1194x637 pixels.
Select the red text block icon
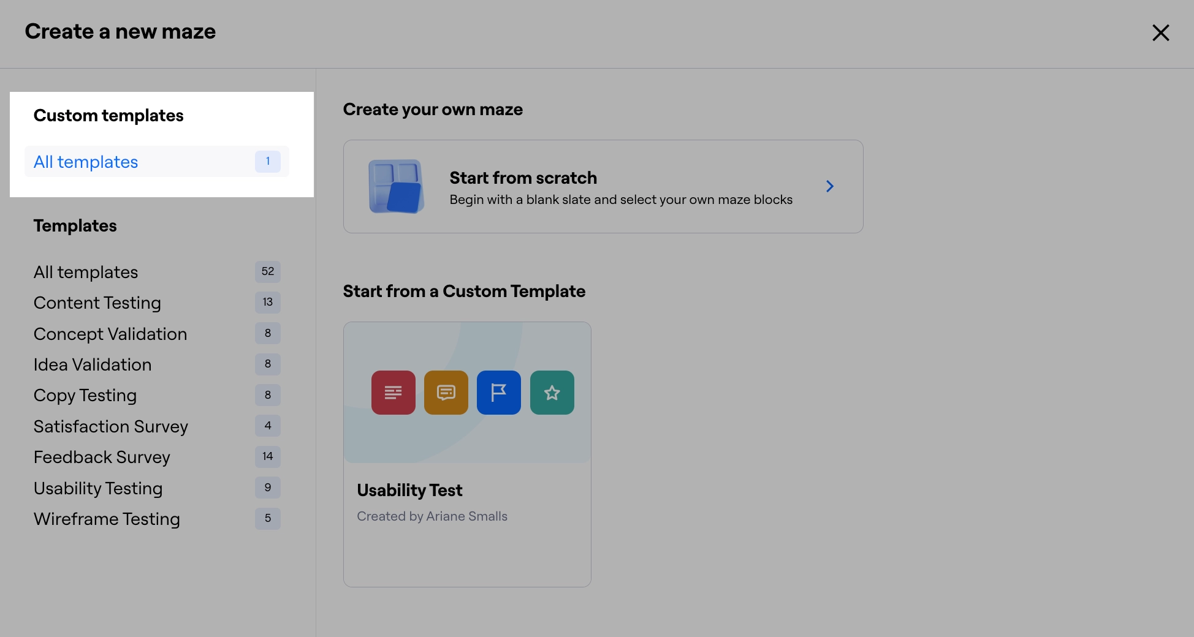393,392
